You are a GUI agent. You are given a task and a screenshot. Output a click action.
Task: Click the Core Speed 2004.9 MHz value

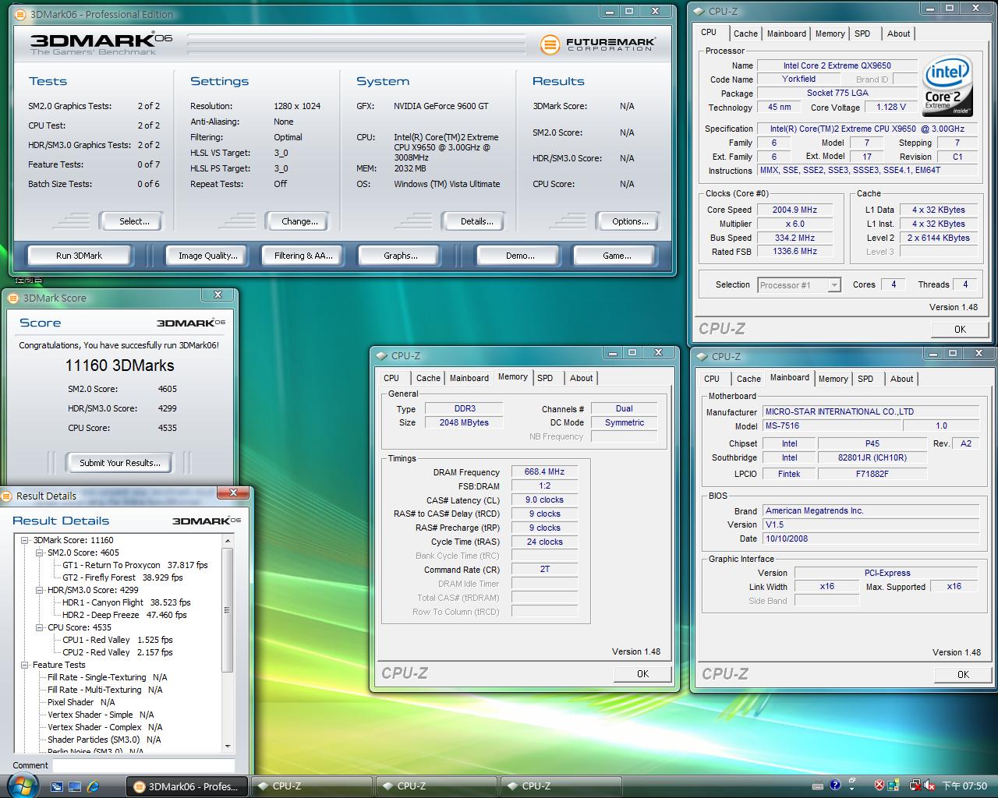point(795,210)
